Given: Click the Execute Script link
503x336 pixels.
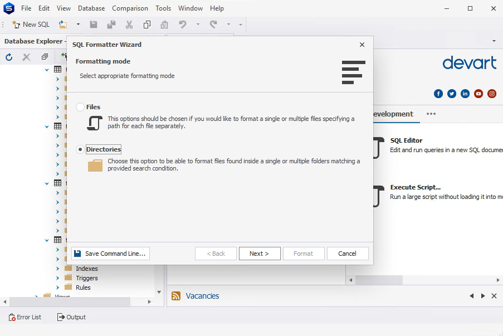Looking at the screenshot, I should [416, 187].
